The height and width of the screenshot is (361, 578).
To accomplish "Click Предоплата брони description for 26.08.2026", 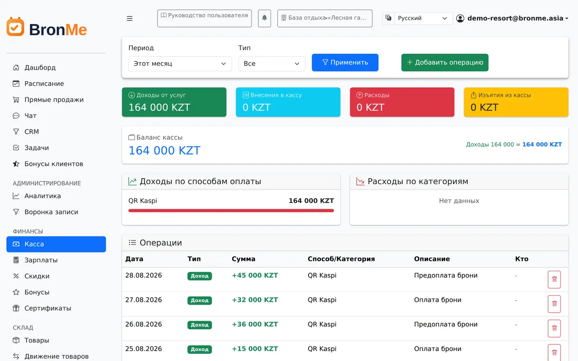I will [x=446, y=324].
